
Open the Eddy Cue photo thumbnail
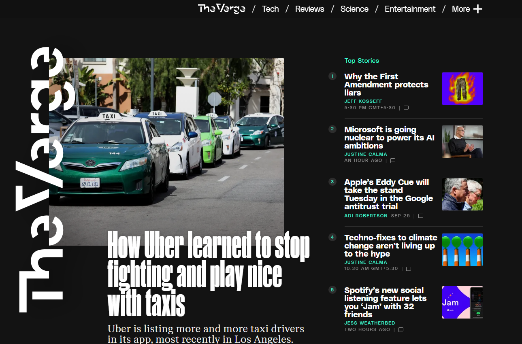462,194
